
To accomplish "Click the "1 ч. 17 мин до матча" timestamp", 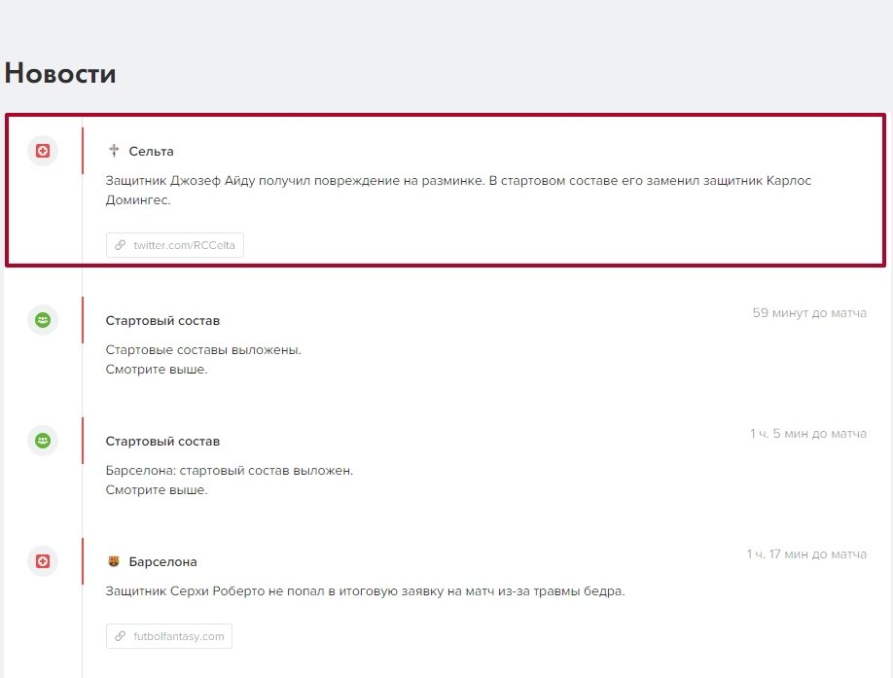I will (806, 554).
